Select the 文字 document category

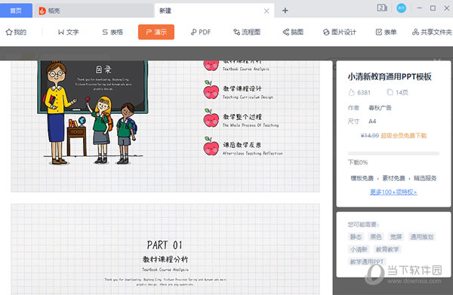pos(69,32)
